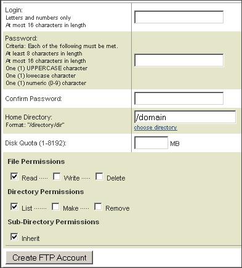Screen dimensions: 242x268
Task: Click the Directory Permissions heading
Action: click(x=46, y=192)
